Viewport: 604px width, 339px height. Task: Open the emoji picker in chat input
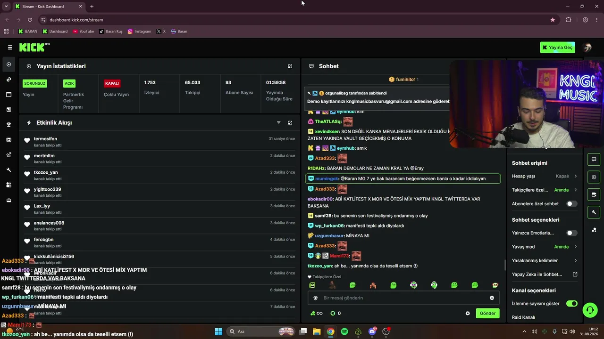tap(492, 298)
